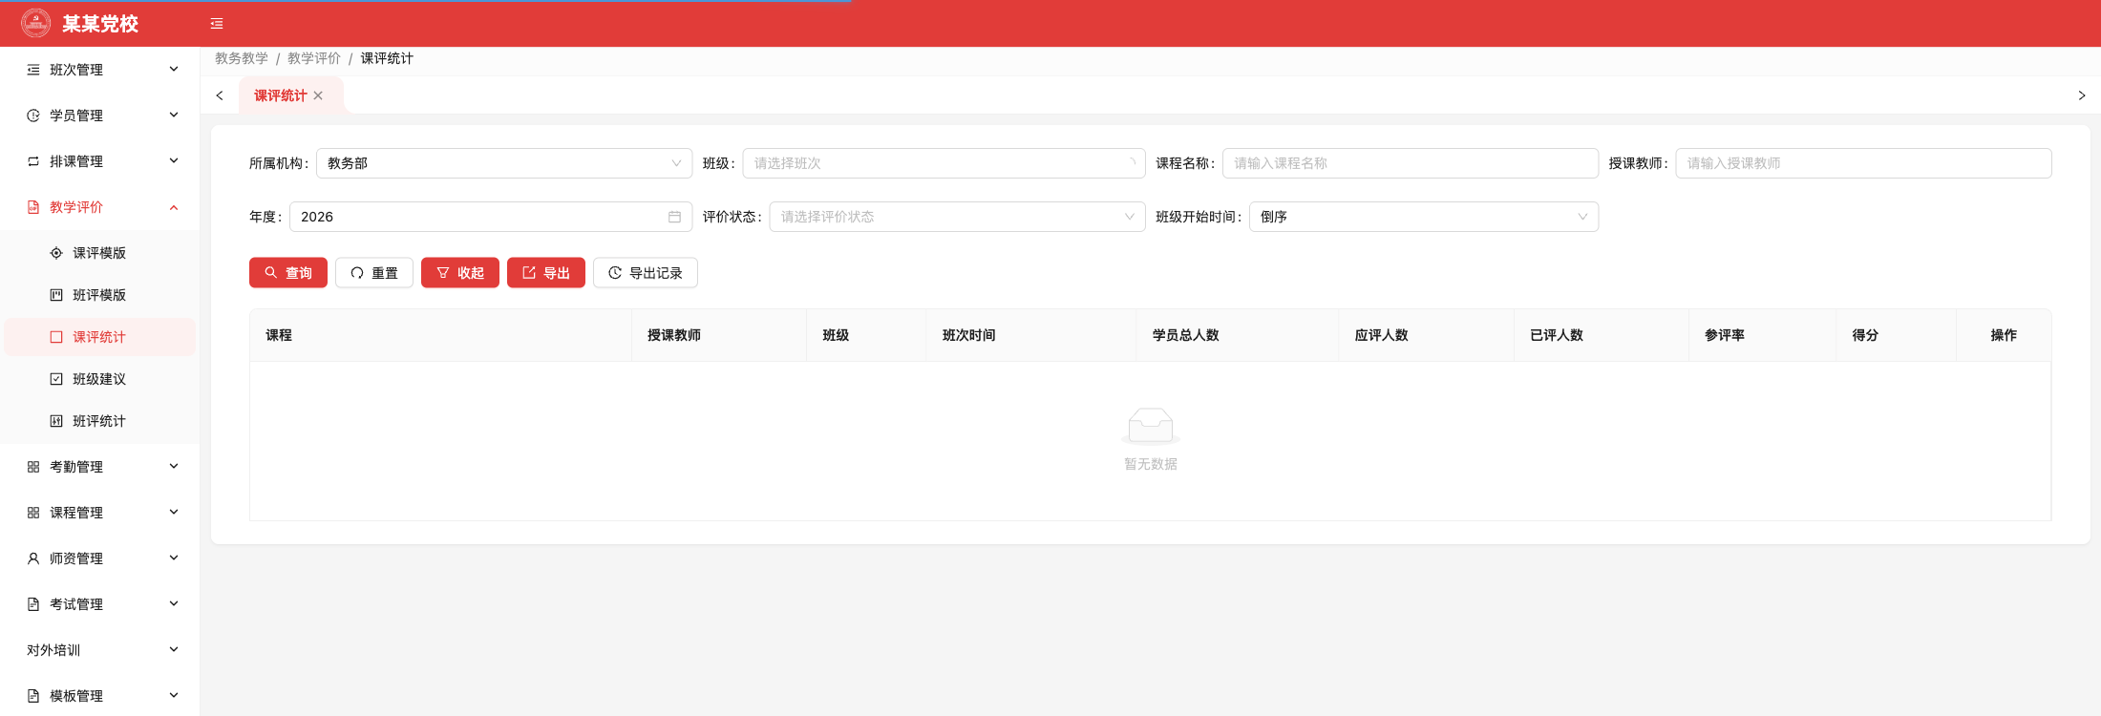
Task: Click the 师资管理 person icon
Action: (x=33, y=558)
